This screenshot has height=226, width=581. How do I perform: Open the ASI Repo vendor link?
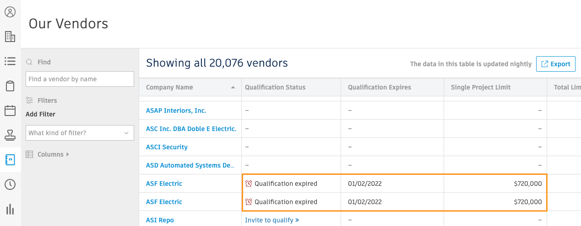(160, 220)
